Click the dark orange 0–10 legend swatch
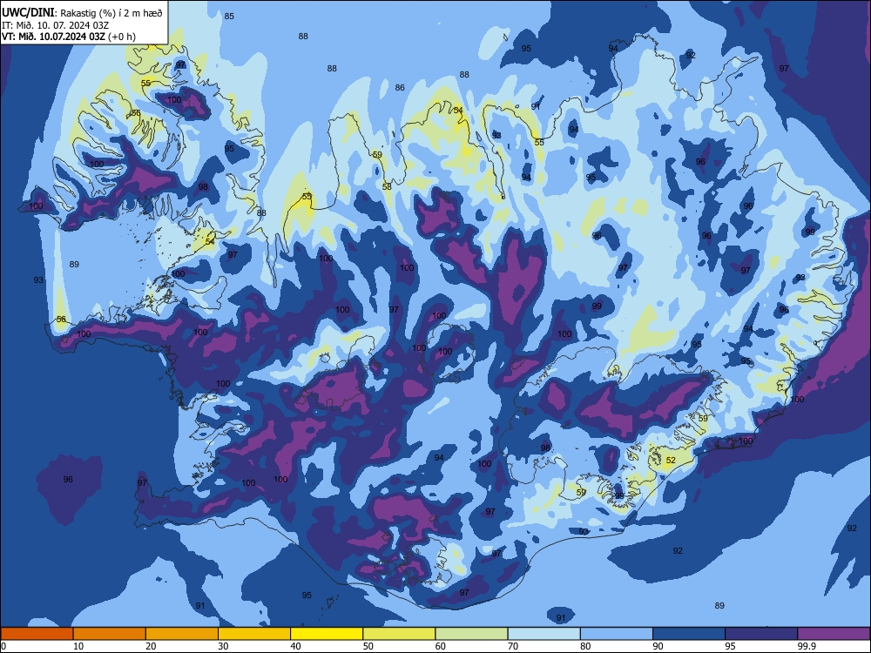Image resolution: width=871 pixels, height=653 pixels. [37, 634]
